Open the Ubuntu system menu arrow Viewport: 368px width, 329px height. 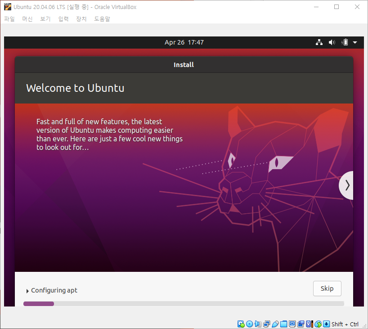355,42
